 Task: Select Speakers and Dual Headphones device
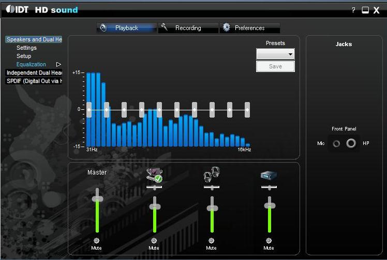[34, 39]
